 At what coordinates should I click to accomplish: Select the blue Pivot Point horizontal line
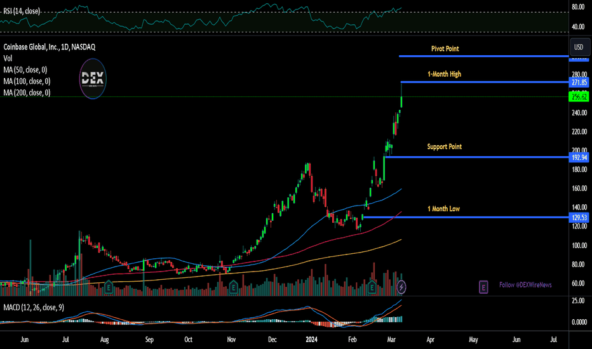(484, 56)
